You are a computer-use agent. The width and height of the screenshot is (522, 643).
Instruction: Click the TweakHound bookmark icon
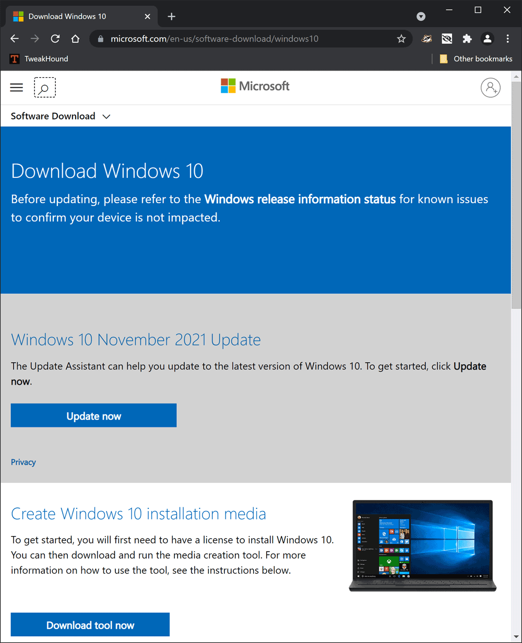coord(15,59)
